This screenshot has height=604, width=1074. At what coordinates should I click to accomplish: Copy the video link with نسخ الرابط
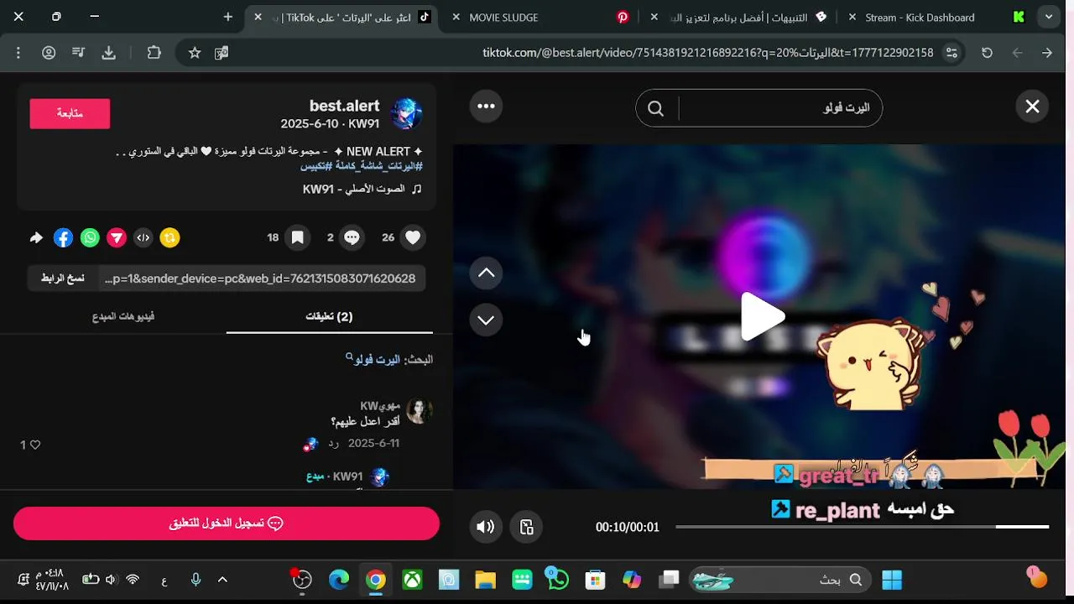[x=62, y=279]
